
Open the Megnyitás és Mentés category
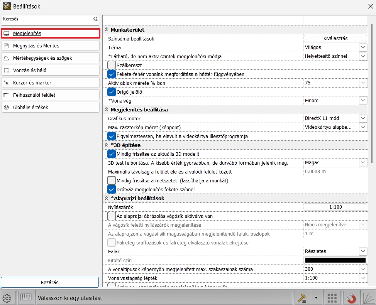tap(50, 45)
